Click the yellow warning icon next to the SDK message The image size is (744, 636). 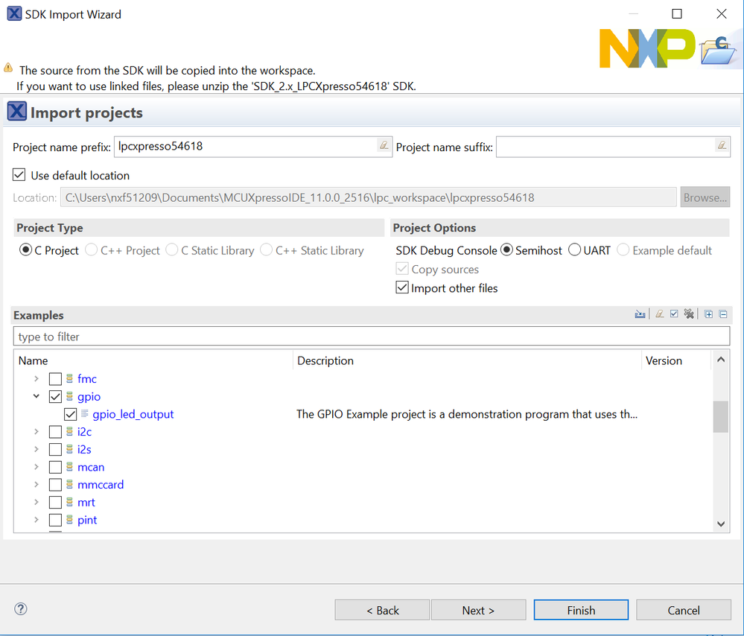(8, 67)
